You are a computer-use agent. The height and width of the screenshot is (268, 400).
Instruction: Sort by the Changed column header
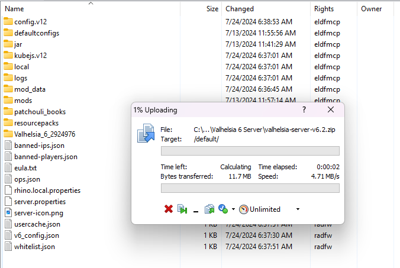click(240, 9)
